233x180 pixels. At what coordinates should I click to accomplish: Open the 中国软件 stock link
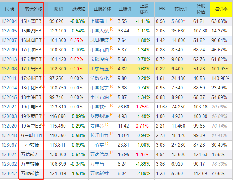tap(99, 107)
